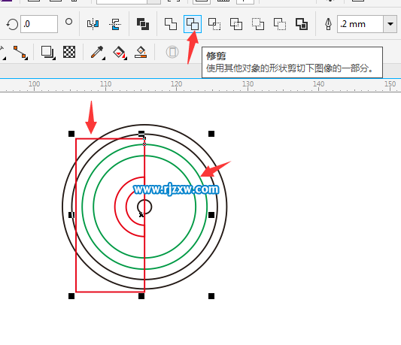Select the checkerboard Transparency tool
Viewport: 401px width, 345px height.
point(69,52)
